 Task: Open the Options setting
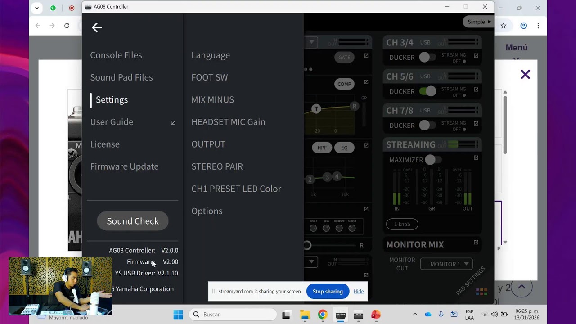[x=207, y=211]
